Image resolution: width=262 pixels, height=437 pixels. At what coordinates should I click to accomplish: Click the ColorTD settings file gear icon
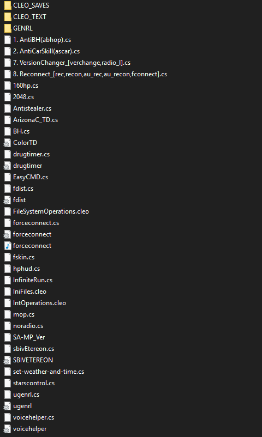tap(8, 143)
